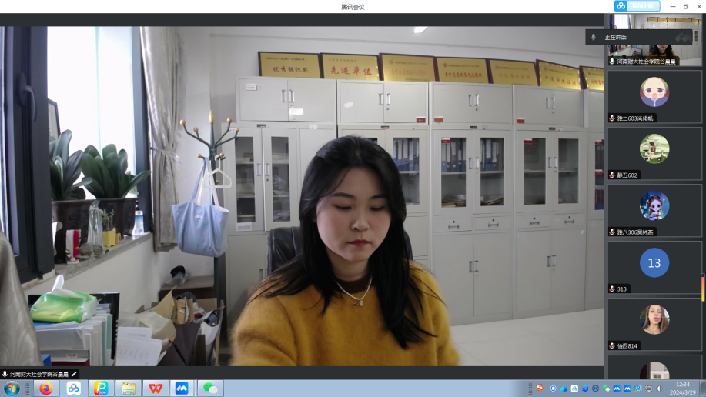Click the clock showing 12:34 2024/3/29
The image size is (706, 397).
pyautogui.click(x=683, y=389)
